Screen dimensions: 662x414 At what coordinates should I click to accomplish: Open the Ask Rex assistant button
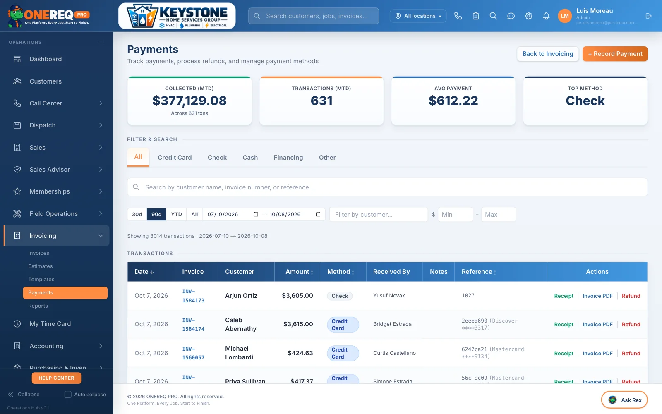coord(624,400)
